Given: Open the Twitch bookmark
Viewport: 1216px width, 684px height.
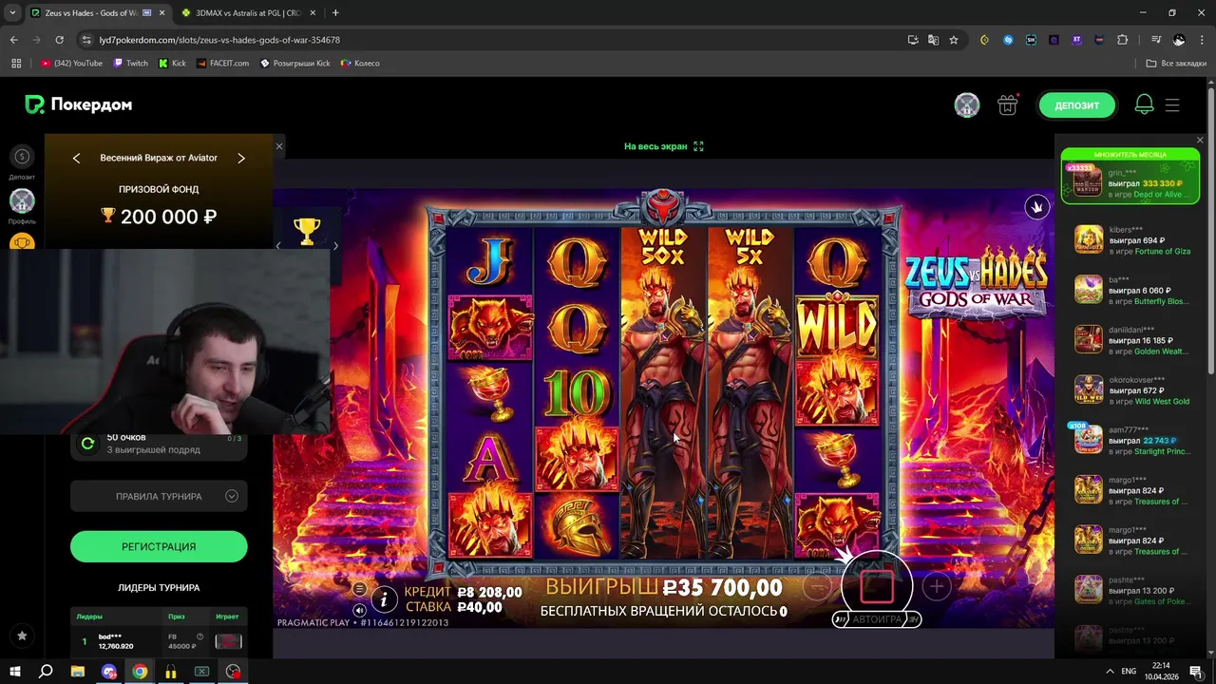Looking at the screenshot, I should pos(131,64).
